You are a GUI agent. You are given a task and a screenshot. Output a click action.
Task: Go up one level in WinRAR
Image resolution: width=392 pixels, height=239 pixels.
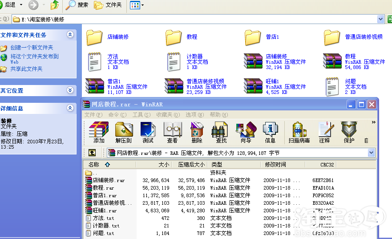pyautogui.click(x=92, y=153)
